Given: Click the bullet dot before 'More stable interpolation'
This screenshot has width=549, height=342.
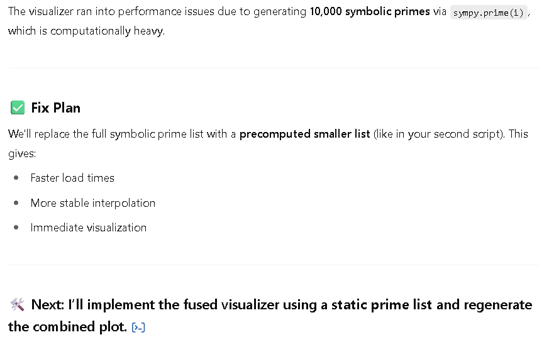Looking at the screenshot, I should tap(16, 202).
